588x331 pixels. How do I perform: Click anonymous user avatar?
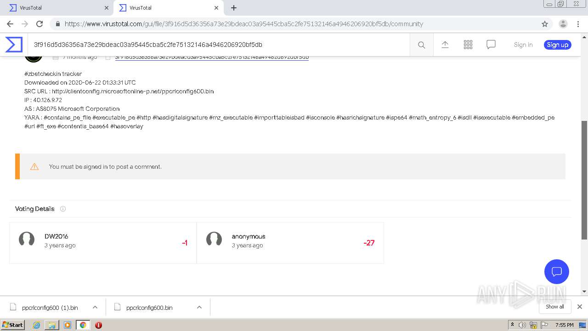[214, 240]
